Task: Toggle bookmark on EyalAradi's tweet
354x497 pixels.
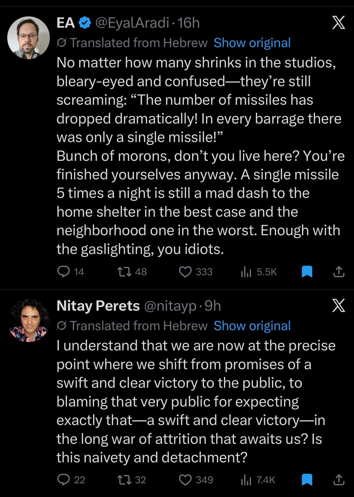Action: (x=307, y=271)
